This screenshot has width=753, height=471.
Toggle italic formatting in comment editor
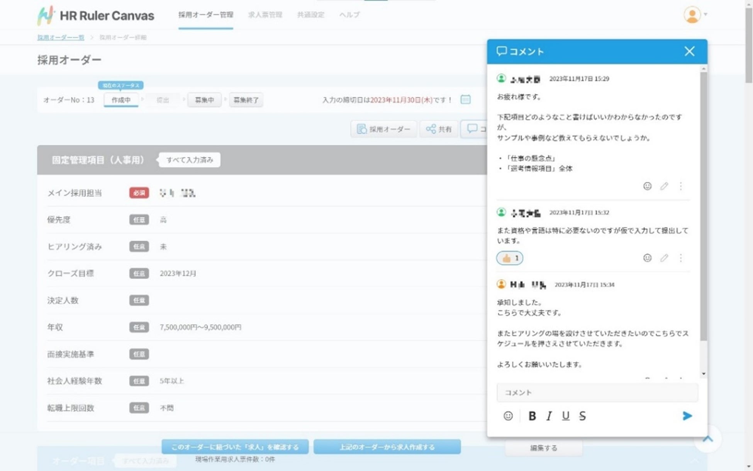[x=549, y=416]
